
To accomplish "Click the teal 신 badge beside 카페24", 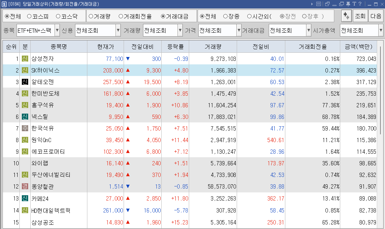I will [x=25, y=198].
